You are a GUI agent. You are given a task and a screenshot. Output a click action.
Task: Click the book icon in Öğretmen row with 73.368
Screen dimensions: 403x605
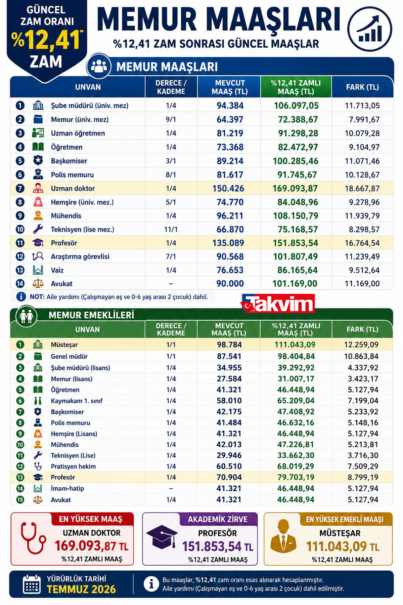point(38,147)
